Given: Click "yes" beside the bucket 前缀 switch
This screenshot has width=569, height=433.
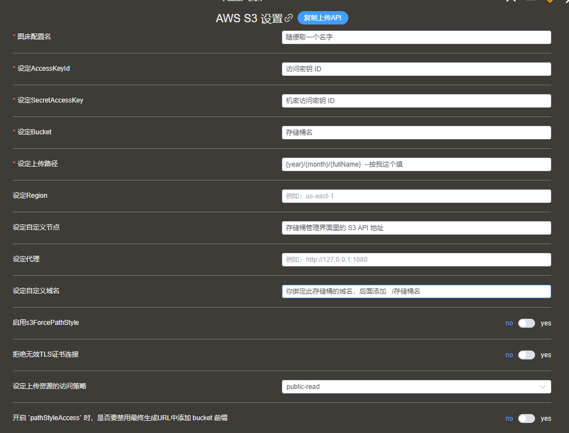Looking at the screenshot, I should pos(546,419).
